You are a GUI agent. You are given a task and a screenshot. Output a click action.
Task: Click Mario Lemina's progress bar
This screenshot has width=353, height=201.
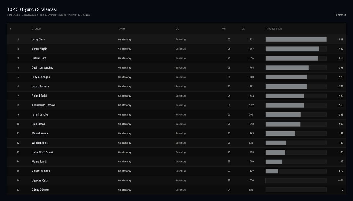(296, 134)
